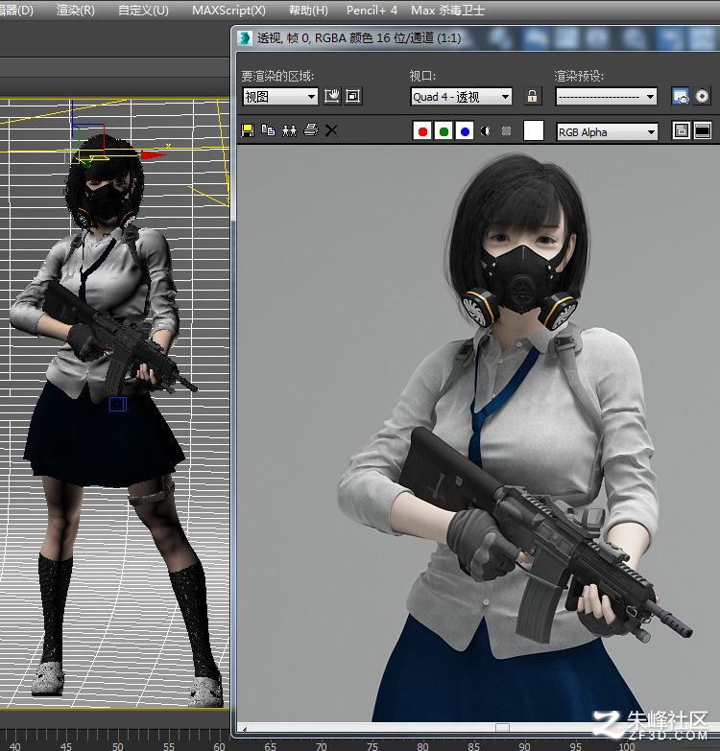
Task: Open the Quad 4 - 透视 viewport dropdown
Action: click(x=461, y=97)
